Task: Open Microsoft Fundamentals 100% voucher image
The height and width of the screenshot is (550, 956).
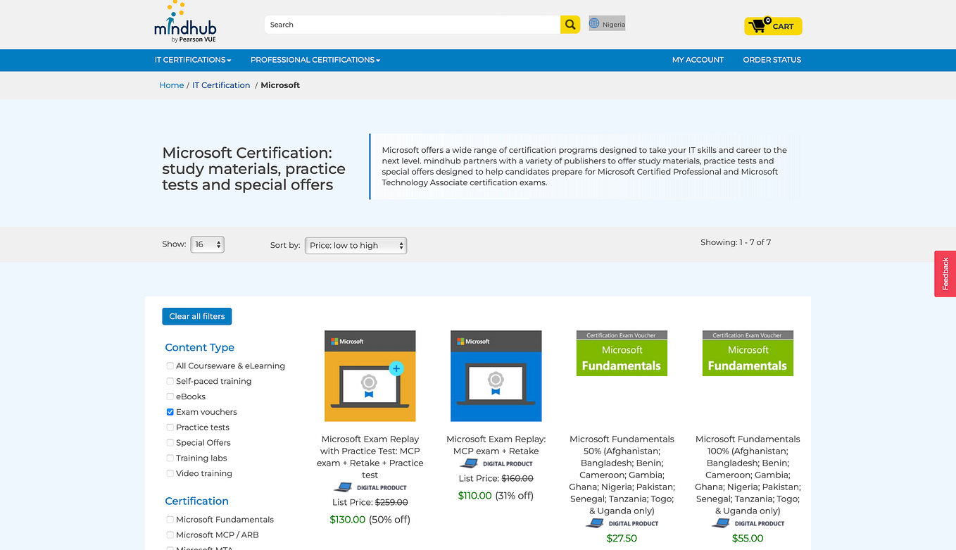Action: click(748, 353)
